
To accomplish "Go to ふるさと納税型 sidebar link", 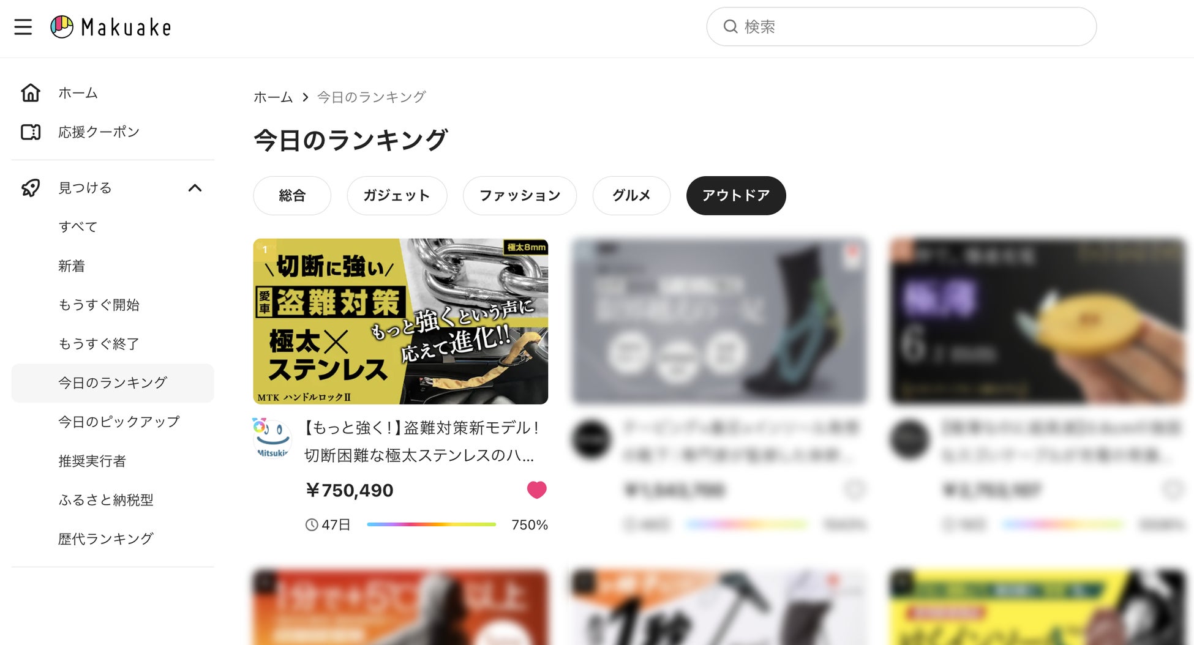I will pyautogui.click(x=106, y=500).
